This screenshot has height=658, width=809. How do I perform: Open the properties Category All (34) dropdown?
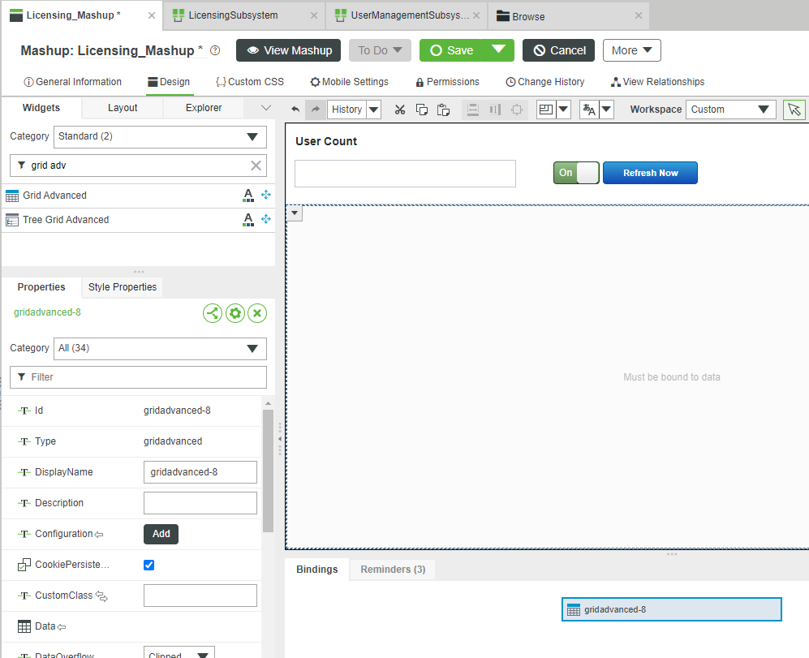coord(160,348)
